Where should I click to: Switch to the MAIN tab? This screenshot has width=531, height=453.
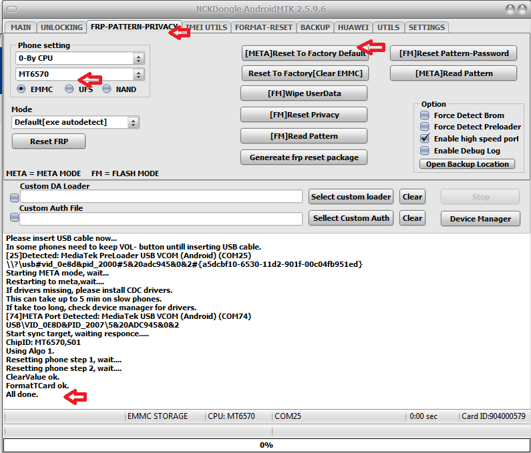pyautogui.click(x=21, y=27)
